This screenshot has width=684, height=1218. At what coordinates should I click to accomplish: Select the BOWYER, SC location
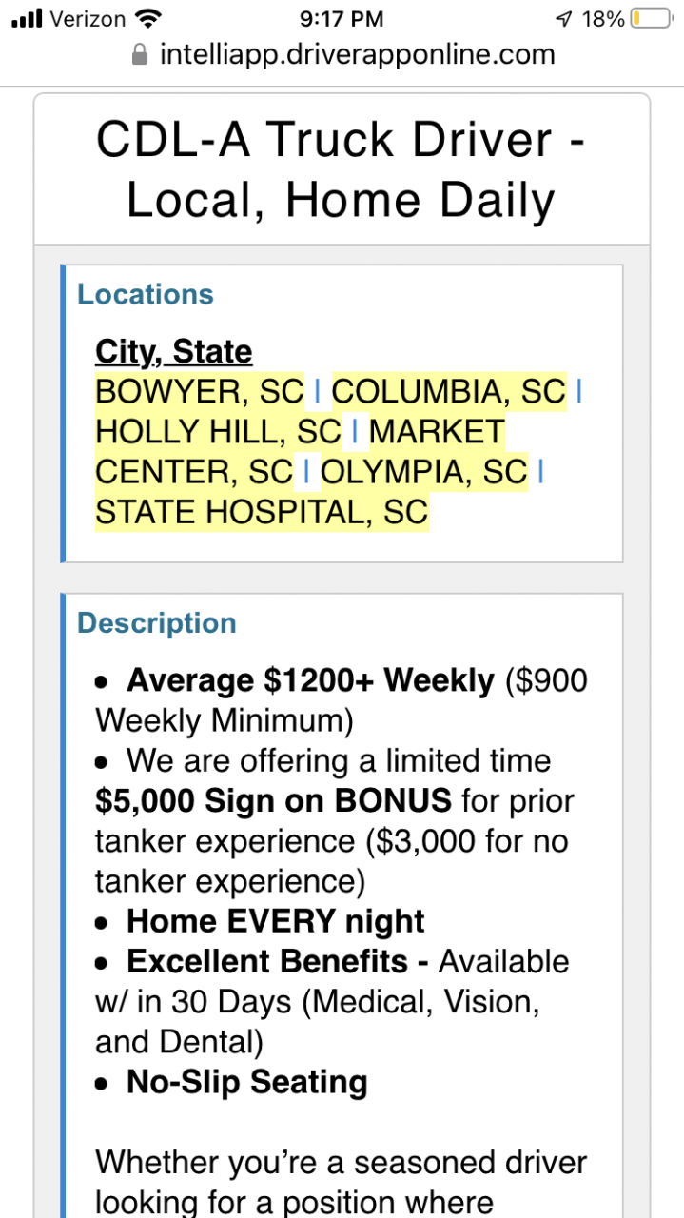(x=200, y=391)
